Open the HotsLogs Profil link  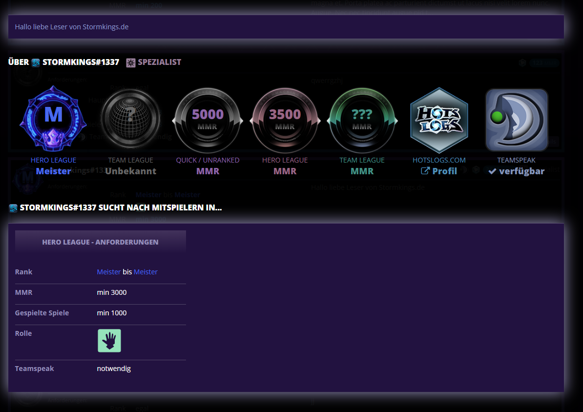439,171
